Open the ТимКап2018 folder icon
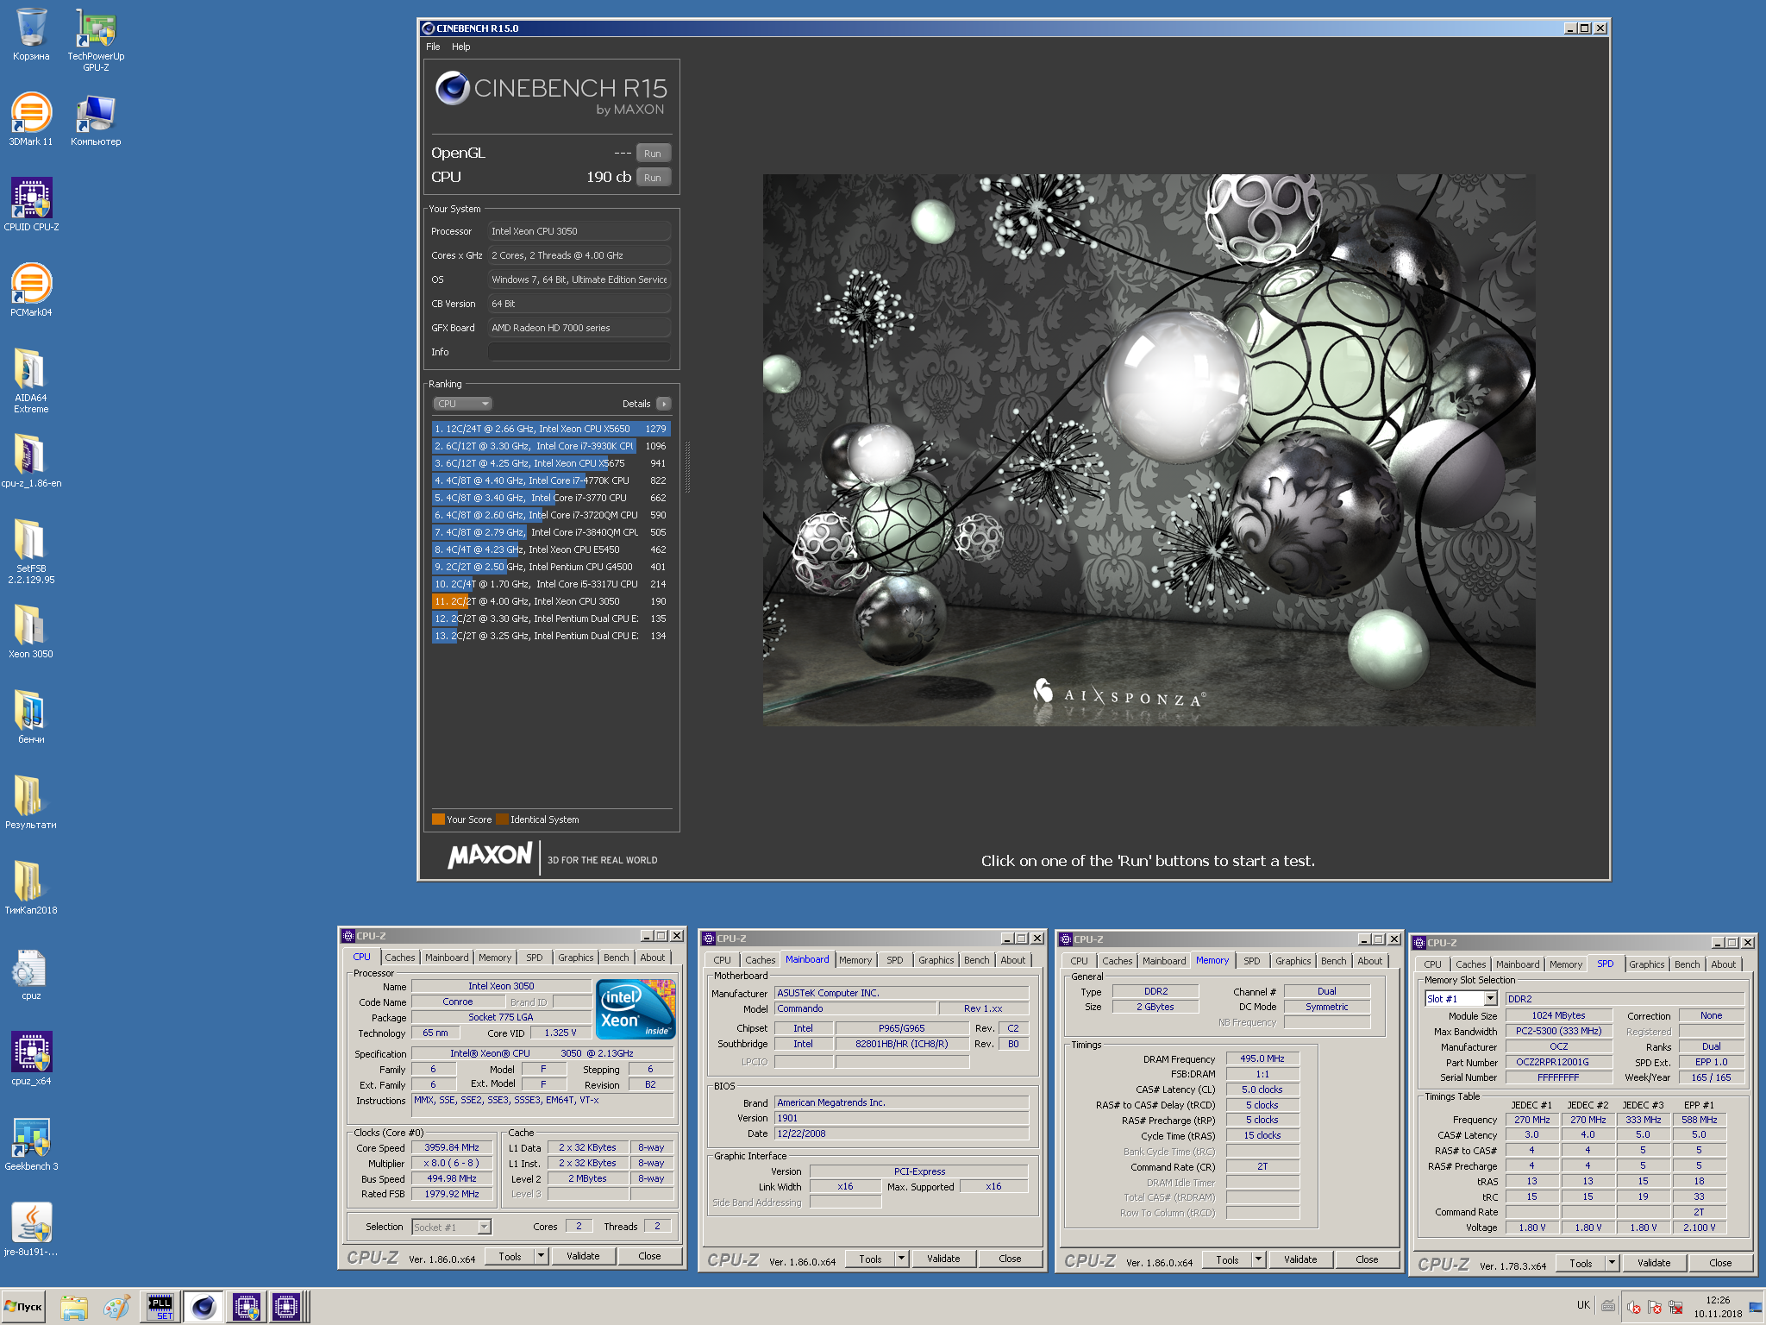1766x1325 pixels. click(31, 888)
